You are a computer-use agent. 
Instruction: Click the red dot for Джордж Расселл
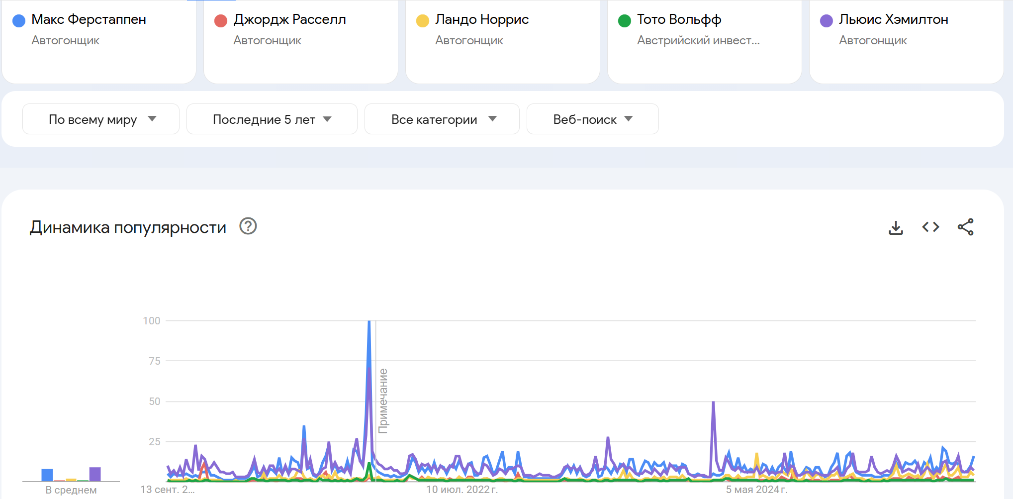221,21
